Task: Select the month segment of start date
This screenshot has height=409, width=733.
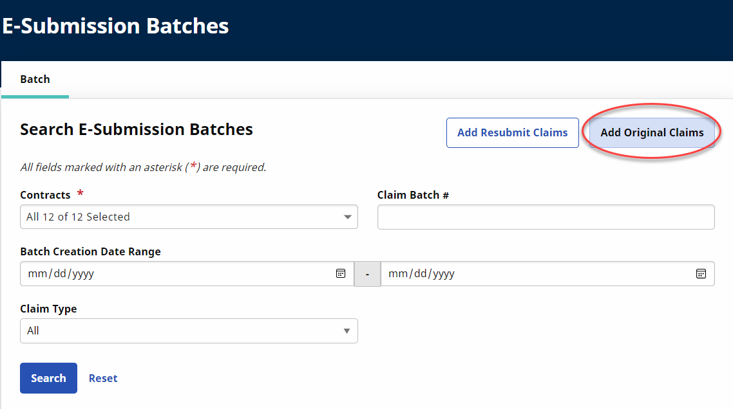Action: click(x=36, y=274)
